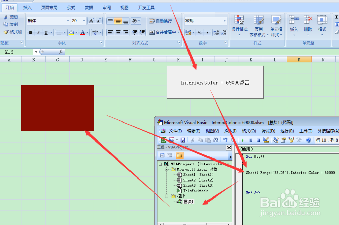Open 条件格式 conditional formatting

click(x=239, y=25)
